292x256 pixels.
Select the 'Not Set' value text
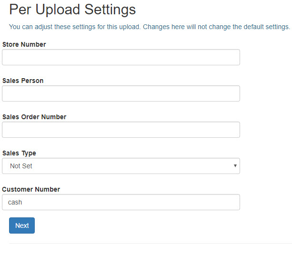[x=21, y=166]
